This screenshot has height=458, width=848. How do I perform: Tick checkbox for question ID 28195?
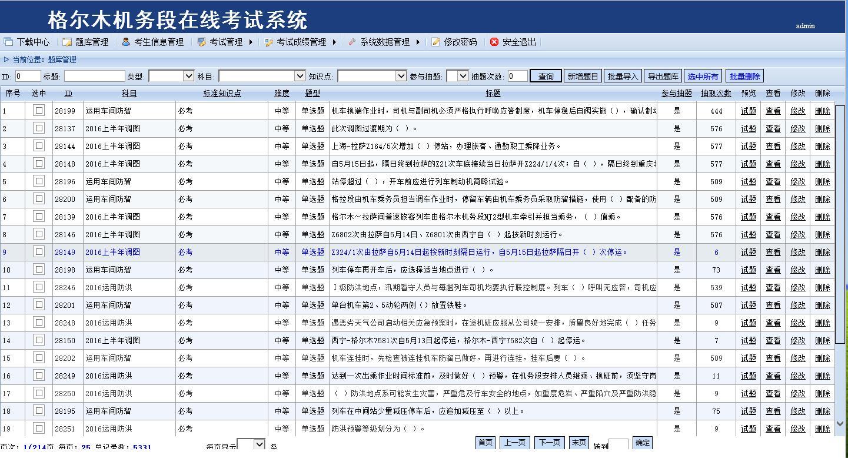[39, 410]
